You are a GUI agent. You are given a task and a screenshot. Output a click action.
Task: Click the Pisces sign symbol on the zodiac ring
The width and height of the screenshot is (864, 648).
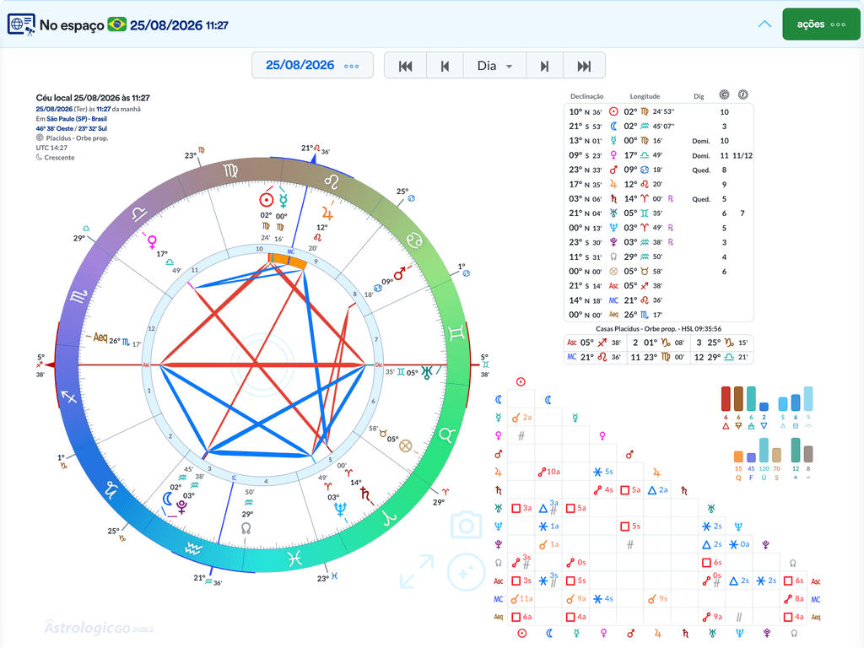point(294,559)
